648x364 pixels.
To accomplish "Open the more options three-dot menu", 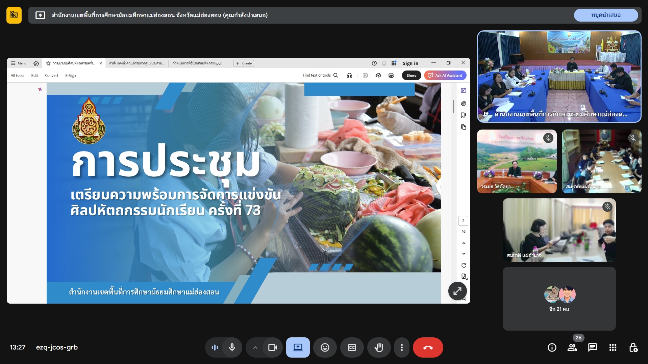I will (401, 347).
